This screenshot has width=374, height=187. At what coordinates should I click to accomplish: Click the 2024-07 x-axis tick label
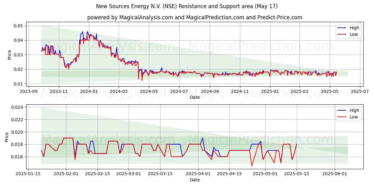179,91
